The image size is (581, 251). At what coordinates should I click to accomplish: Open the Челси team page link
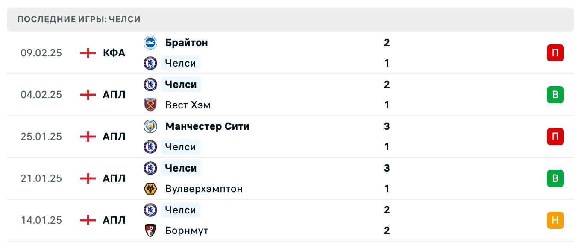180,63
